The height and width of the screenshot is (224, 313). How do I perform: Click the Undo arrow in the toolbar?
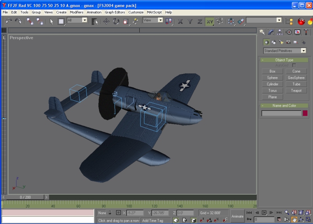[9, 21]
